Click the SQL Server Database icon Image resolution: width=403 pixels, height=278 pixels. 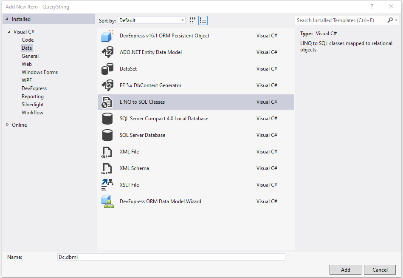(x=107, y=135)
